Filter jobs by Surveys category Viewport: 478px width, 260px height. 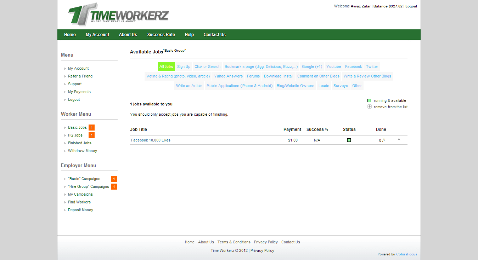pyautogui.click(x=341, y=86)
